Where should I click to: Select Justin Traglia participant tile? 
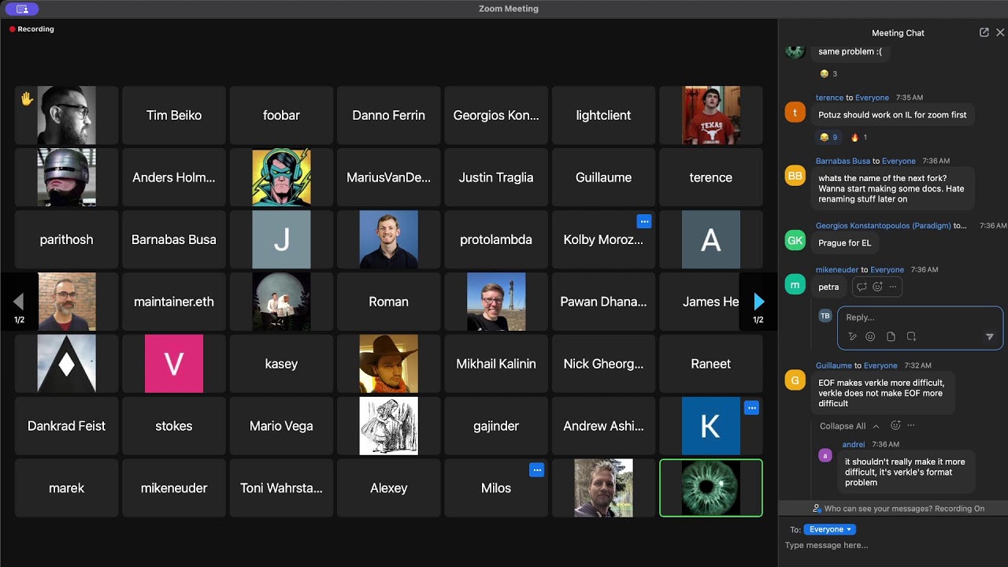(496, 177)
